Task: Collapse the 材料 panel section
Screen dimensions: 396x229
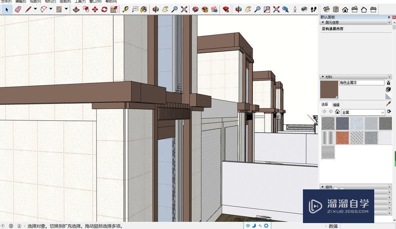Action: (323, 77)
